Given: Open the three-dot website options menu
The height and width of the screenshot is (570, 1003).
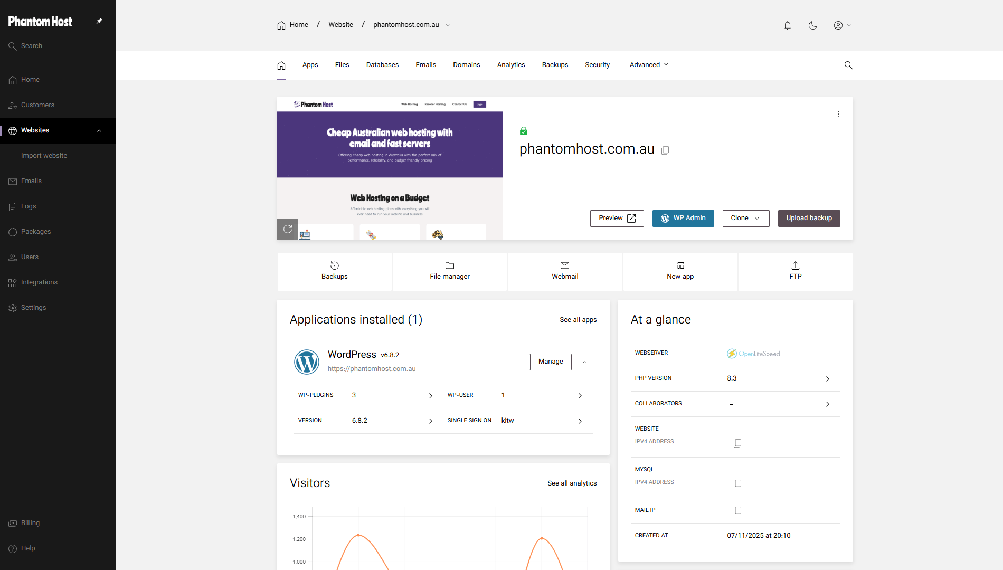Looking at the screenshot, I should pyautogui.click(x=838, y=113).
